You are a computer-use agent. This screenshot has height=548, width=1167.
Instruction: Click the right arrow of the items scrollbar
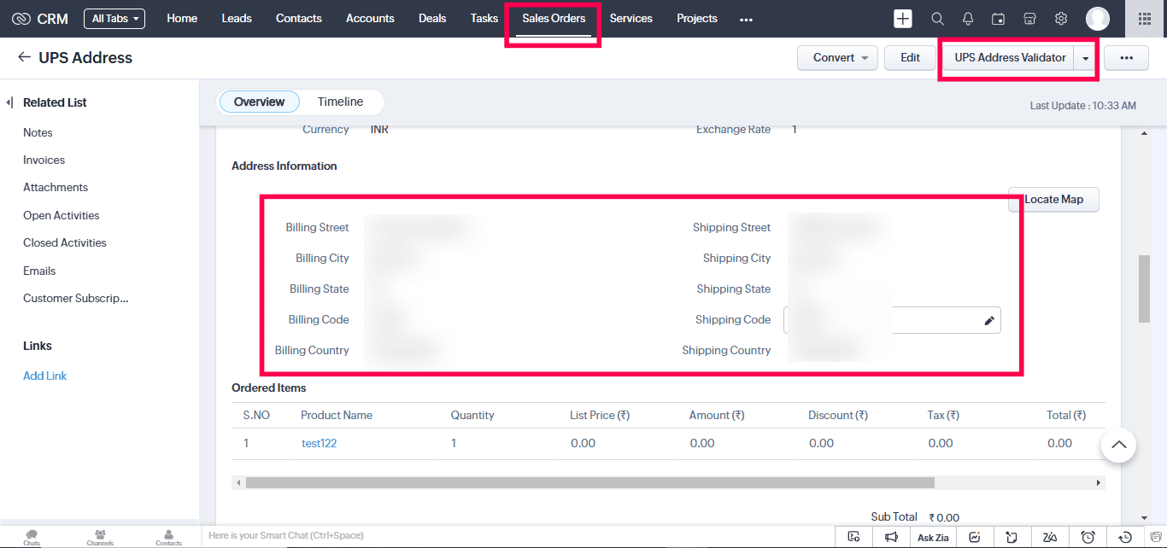tap(1099, 482)
